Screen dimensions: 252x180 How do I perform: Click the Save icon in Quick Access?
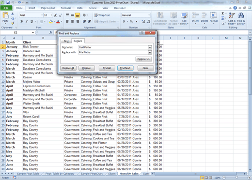pyautogui.click(x=8, y=2)
